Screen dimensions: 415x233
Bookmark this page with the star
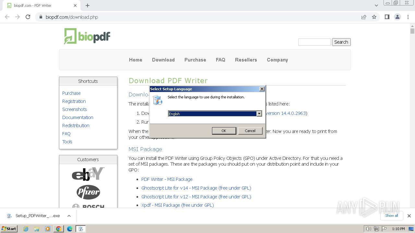(374, 17)
